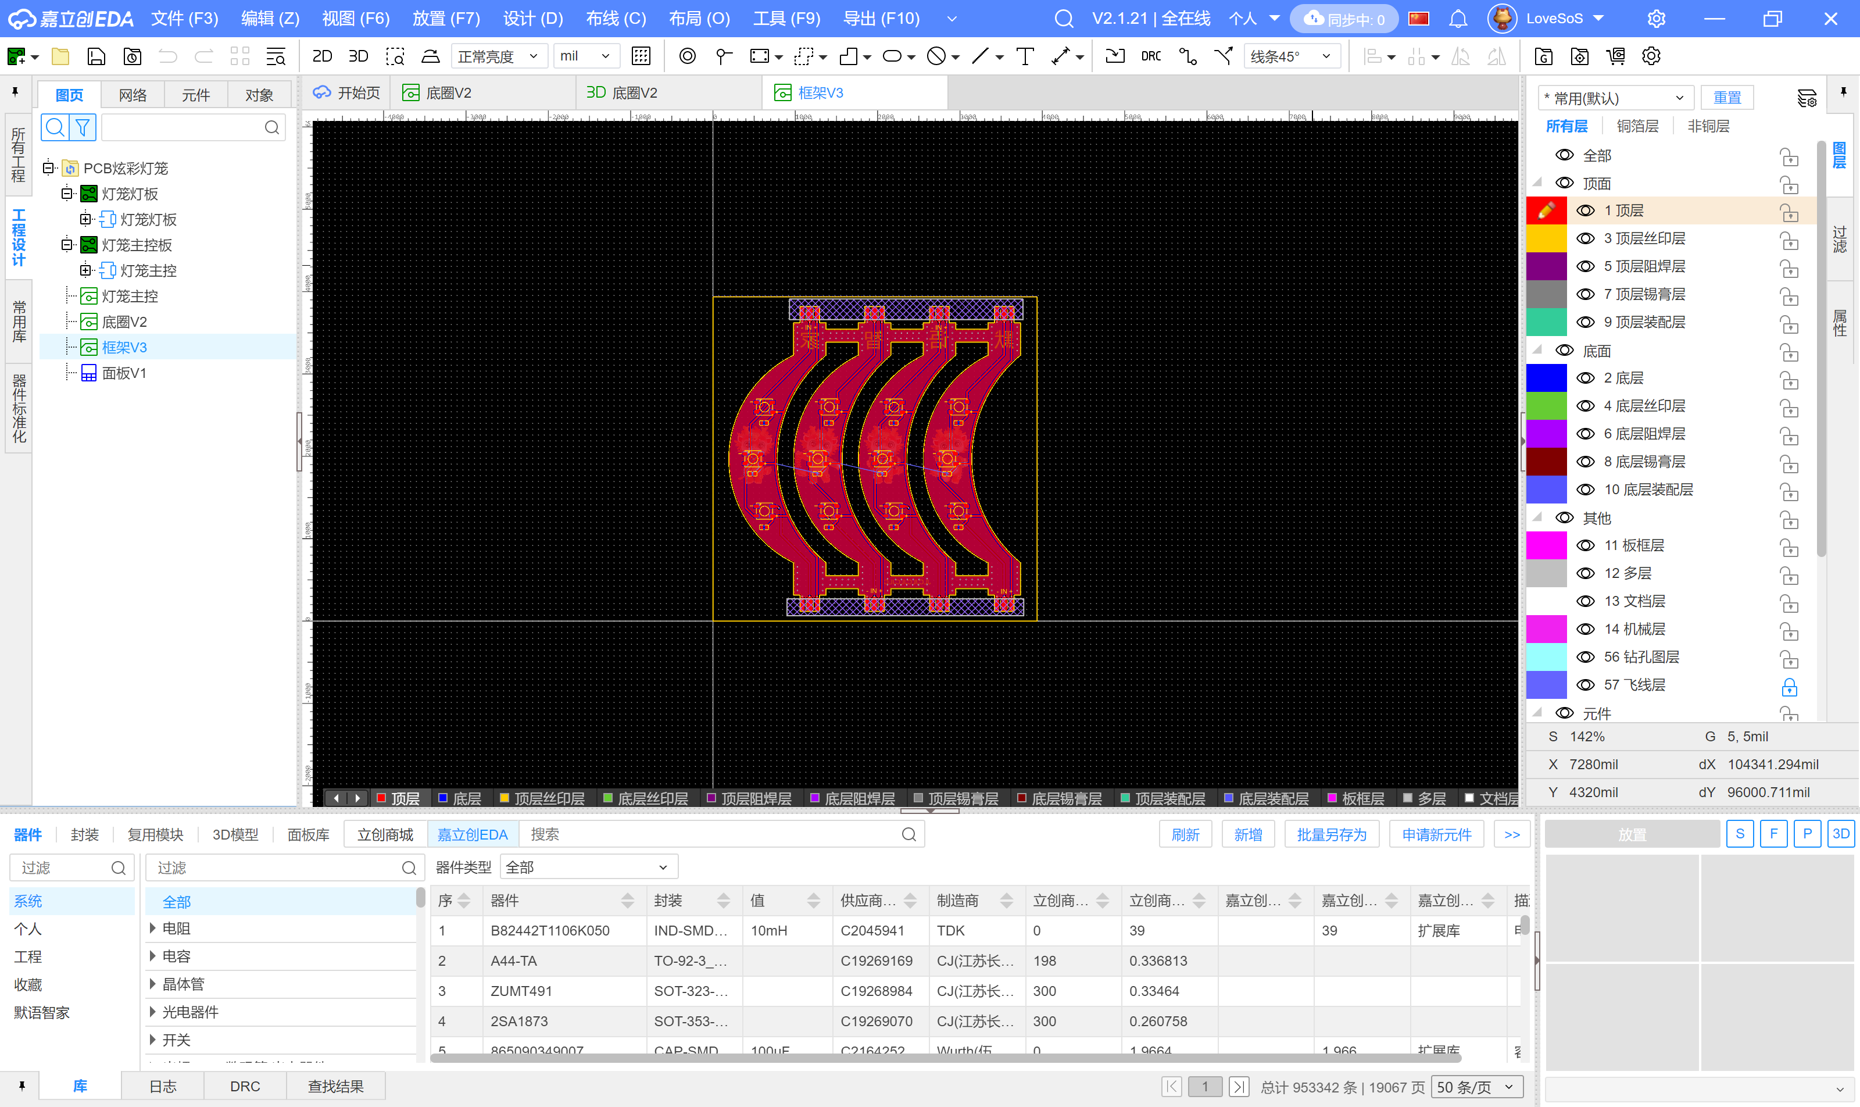This screenshot has height=1107, width=1860.
Task: Click the save icon in the toolbar
Action: click(x=96, y=56)
